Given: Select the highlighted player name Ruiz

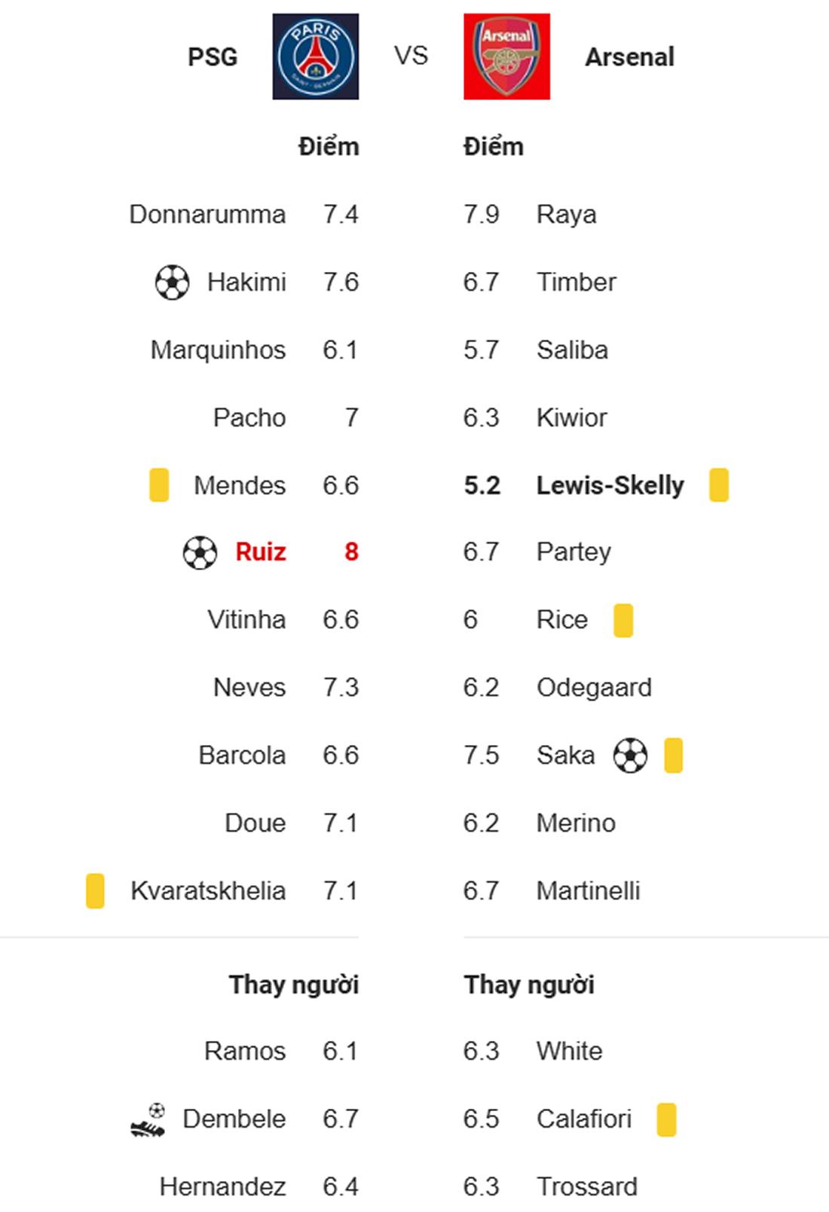Looking at the screenshot, I should click(x=260, y=552).
